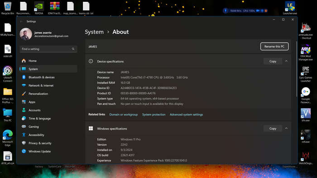Open Accounts settings category

point(48,110)
